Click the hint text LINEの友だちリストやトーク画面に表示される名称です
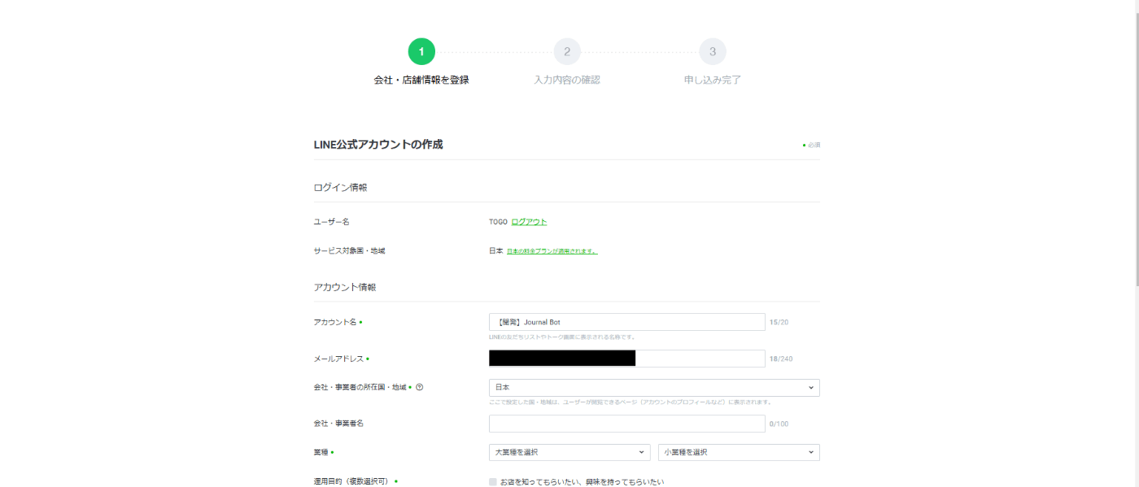 pos(562,337)
